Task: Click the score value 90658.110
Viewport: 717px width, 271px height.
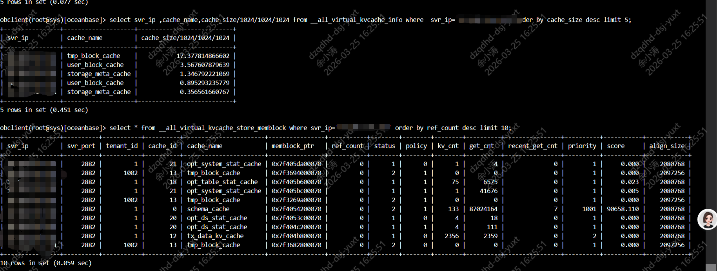Action: (x=623, y=209)
